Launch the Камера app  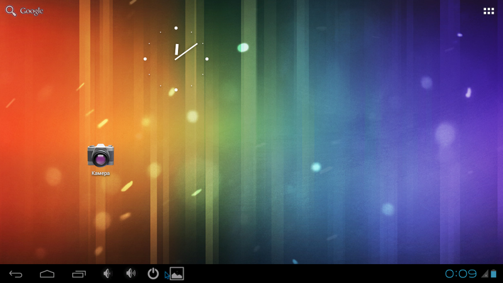(101, 160)
